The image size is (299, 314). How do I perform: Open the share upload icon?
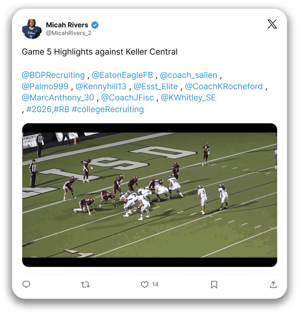[x=273, y=284]
